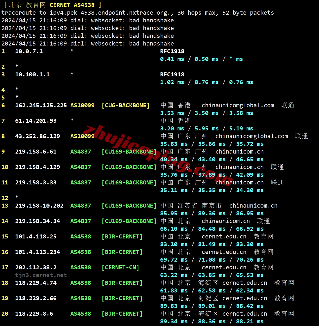Click the IP address 219.158.4.129
The width and height of the screenshot is (319, 326).
tap(37, 167)
